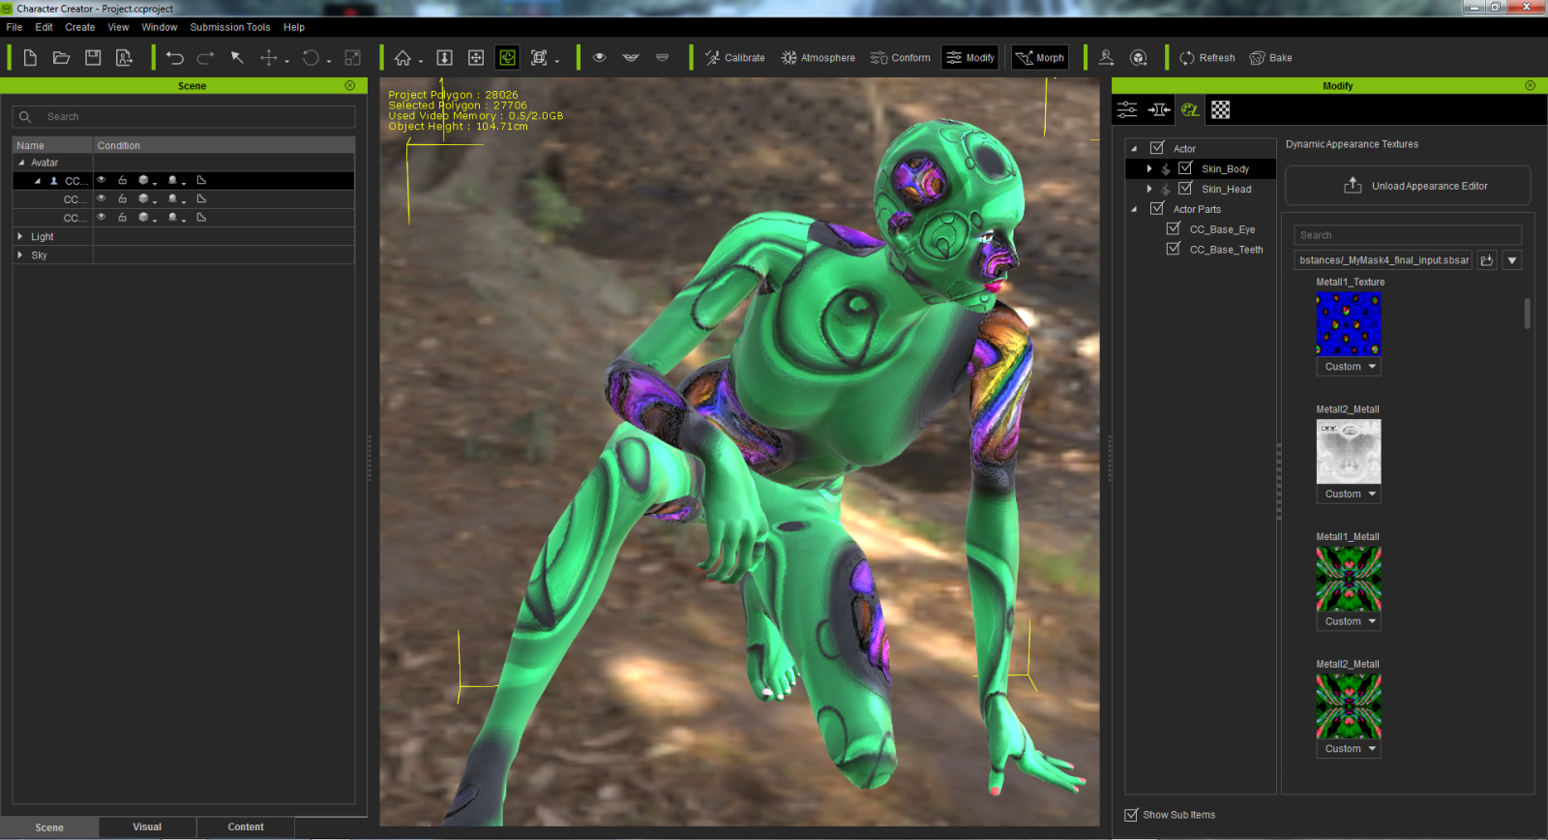Open the adjust morph tab icon in Modify

coord(1159,110)
